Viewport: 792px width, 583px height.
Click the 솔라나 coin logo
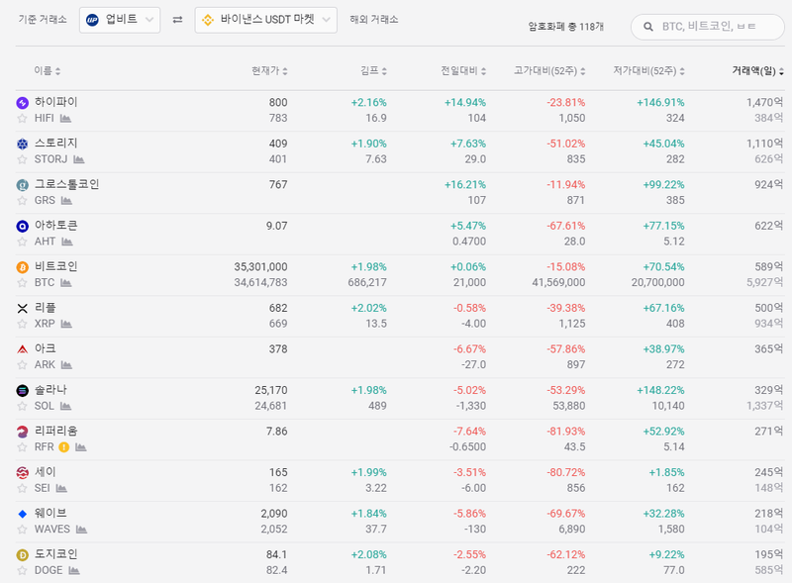(22, 391)
